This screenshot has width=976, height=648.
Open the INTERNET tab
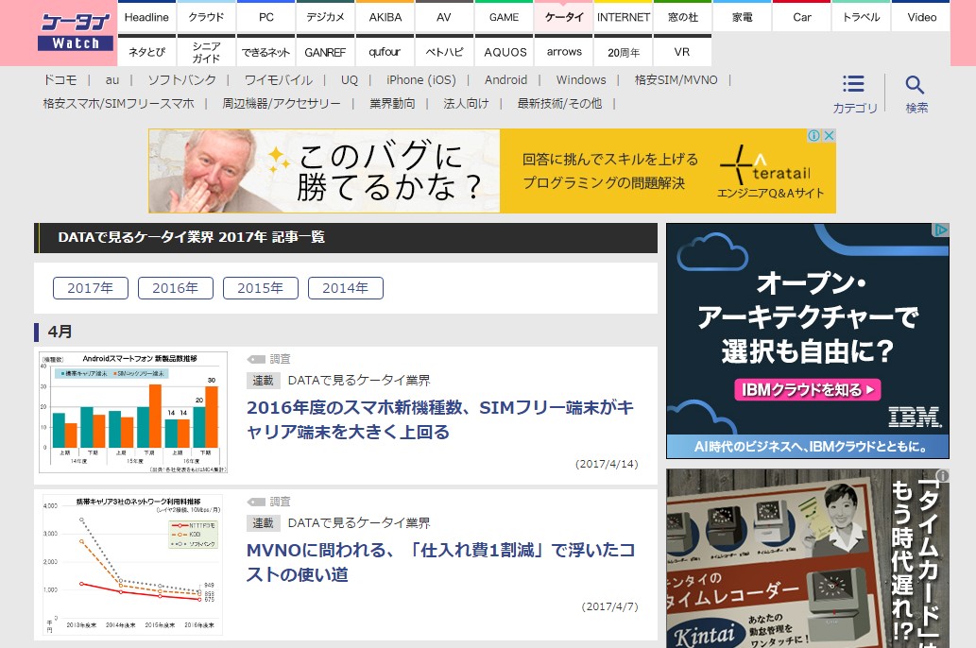(x=623, y=17)
